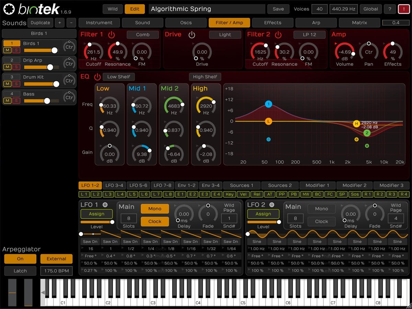
Task: Solo the Birds 1 sound
Action: 16,50
